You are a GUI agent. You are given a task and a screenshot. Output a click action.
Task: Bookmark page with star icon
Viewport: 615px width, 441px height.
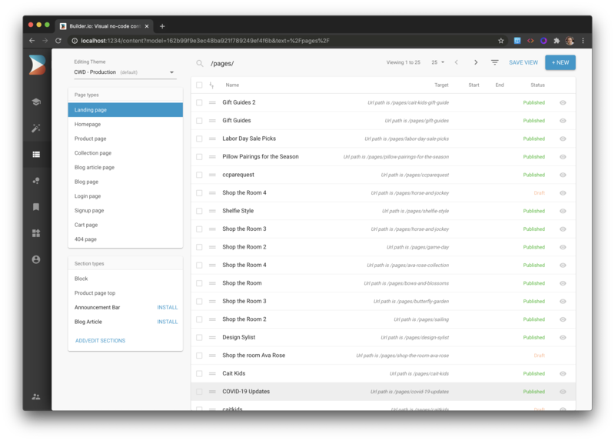coord(501,41)
